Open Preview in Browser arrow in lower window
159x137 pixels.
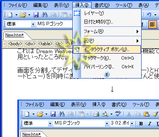pos(111,114)
